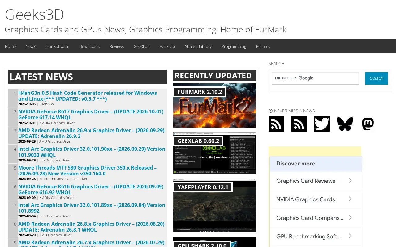
Task: Open the Bluesky butterfly icon link
Action: [345, 124]
